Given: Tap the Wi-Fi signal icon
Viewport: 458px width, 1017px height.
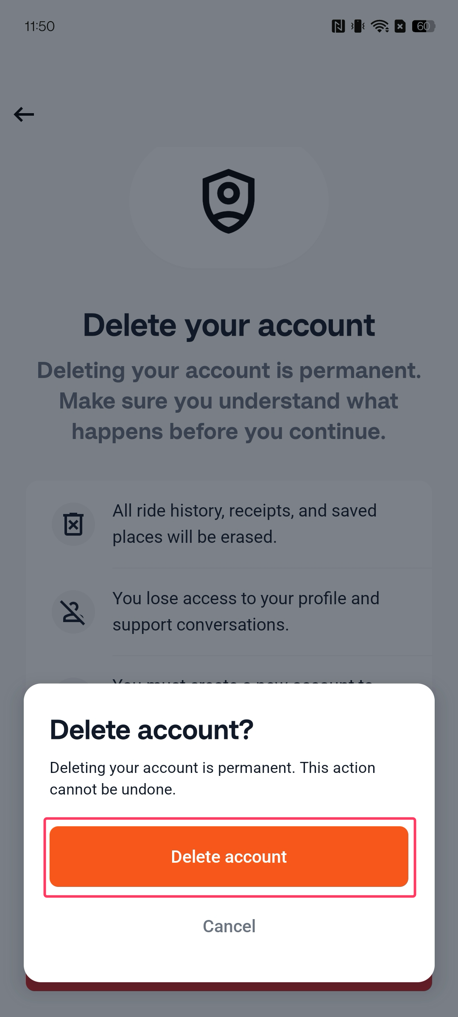Looking at the screenshot, I should click(380, 26).
